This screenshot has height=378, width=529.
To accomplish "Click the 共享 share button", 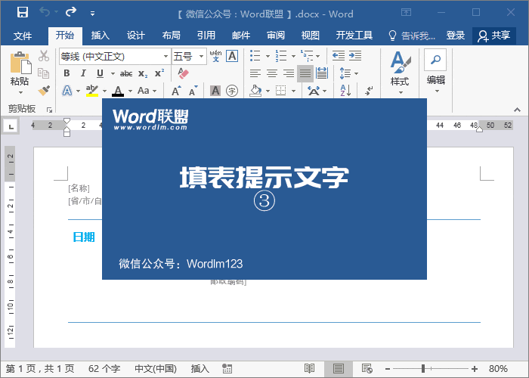I will tap(494, 36).
